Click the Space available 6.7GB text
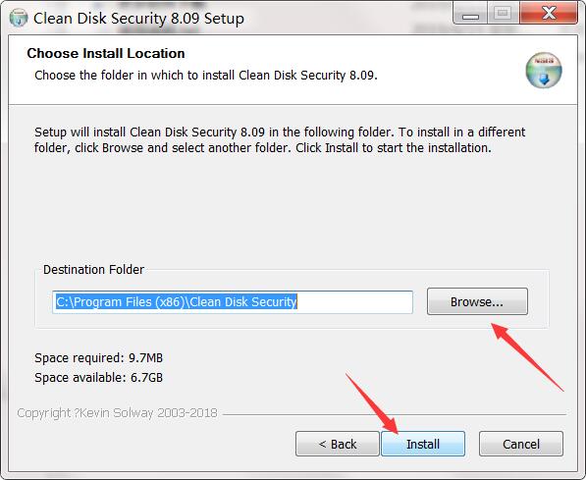The image size is (586, 480). pyautogui.click(x=99, y=377)
